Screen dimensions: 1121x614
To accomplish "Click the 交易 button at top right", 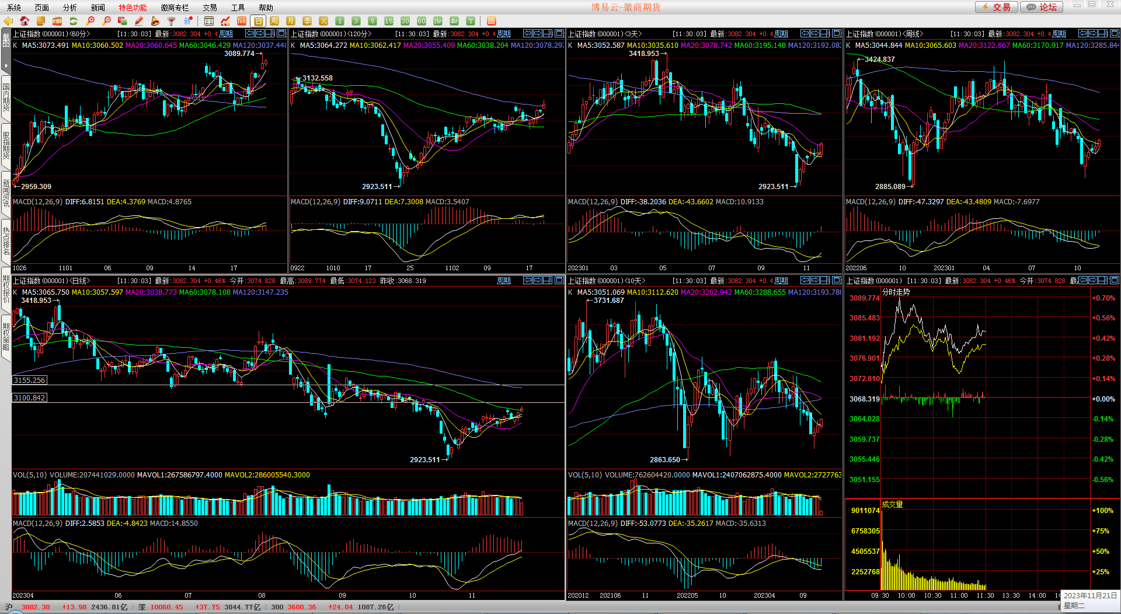I will (x=997, y=7).
